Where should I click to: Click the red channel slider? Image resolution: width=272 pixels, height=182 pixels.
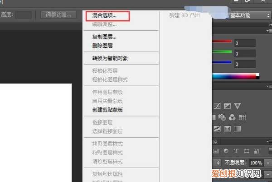point(222,41)
